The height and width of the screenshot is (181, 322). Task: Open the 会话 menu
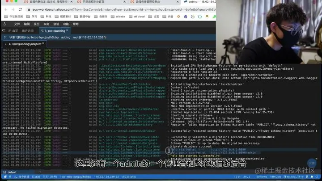click(56, 24)
